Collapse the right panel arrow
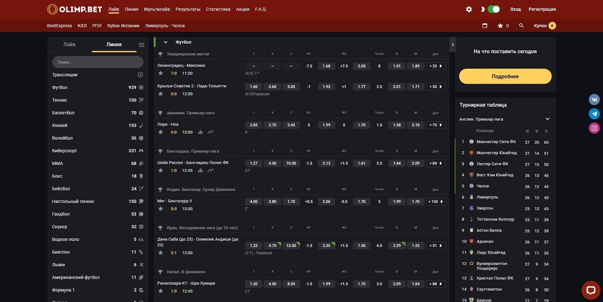The image size is (603, 302). coord(453,44)
